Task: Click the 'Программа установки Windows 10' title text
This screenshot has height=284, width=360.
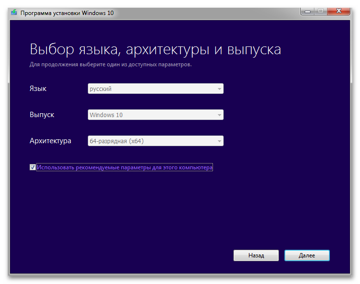Action: pyautogui.click(x=67, y=13)
